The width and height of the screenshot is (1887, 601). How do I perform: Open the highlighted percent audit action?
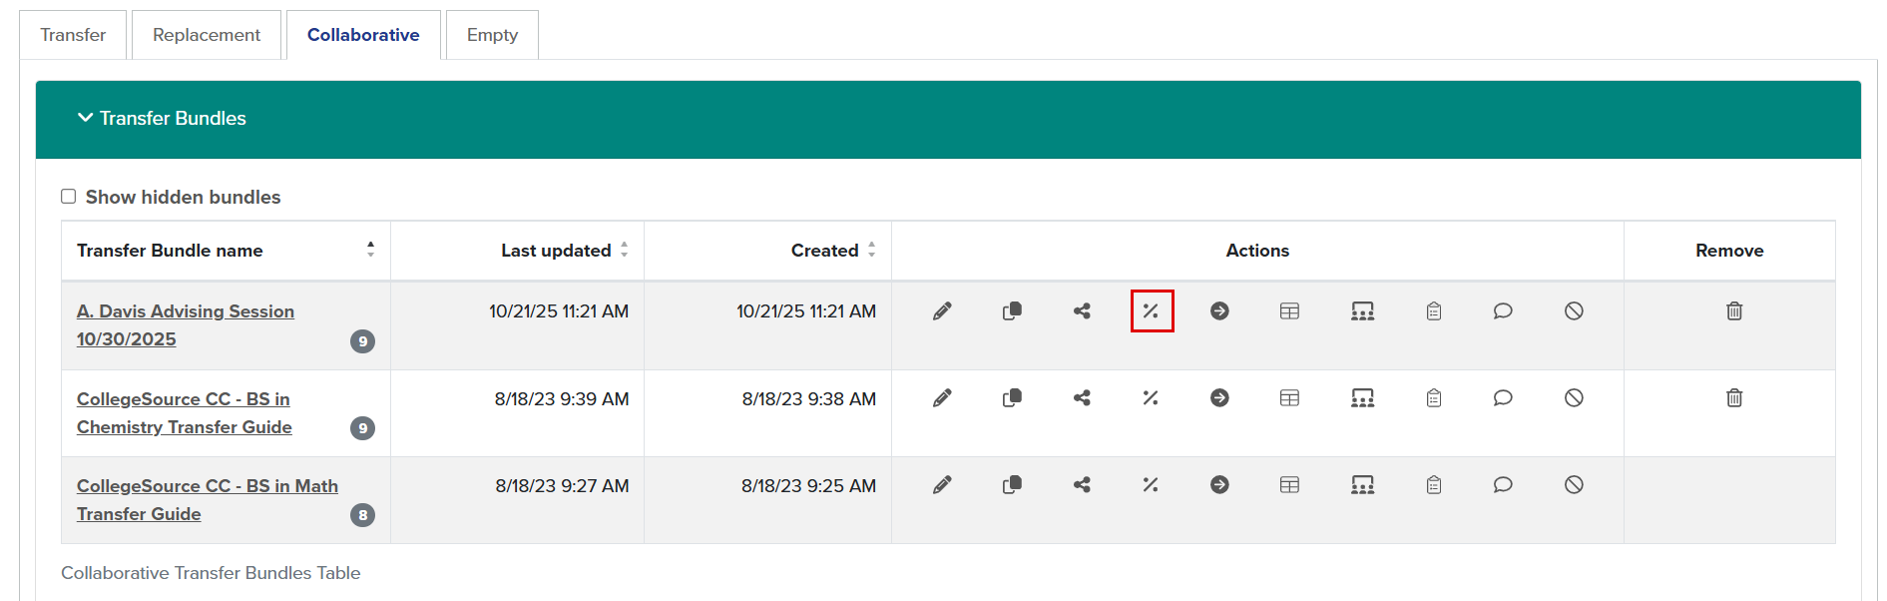tap(1151, 310)
